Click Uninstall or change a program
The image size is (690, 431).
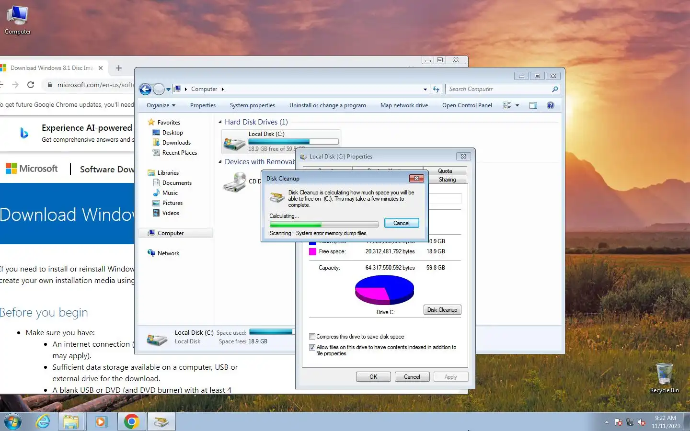click(328, 105)
